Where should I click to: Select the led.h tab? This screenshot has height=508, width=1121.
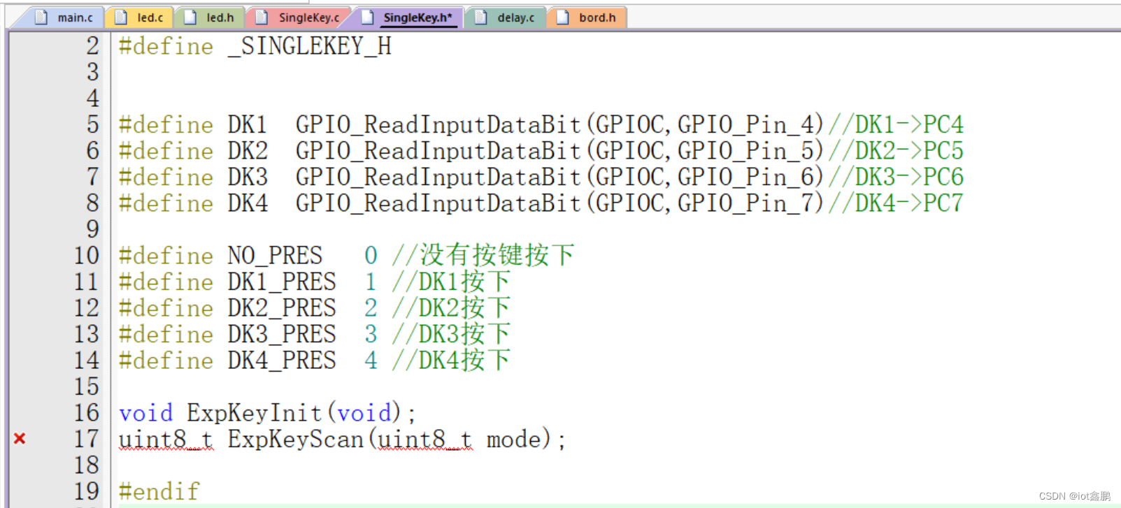[x=210, y=17]
